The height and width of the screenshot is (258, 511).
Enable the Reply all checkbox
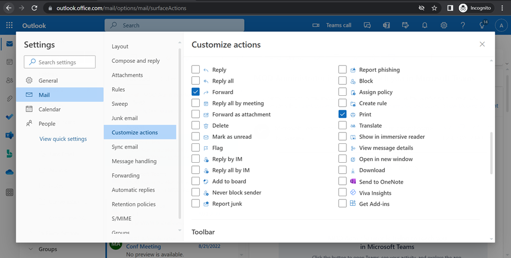click(195, 81)
